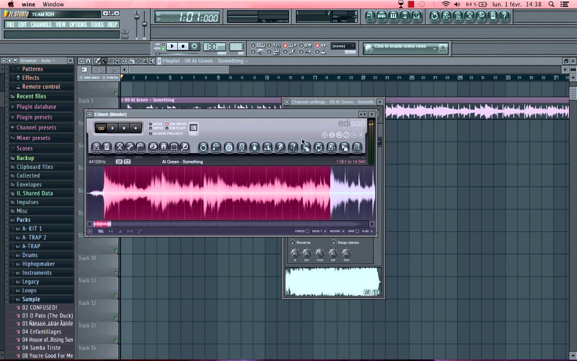Select the 02 CONFUSED! sample file
The width and height of the screenshot is (577, 361).
(x=39, y=307)
